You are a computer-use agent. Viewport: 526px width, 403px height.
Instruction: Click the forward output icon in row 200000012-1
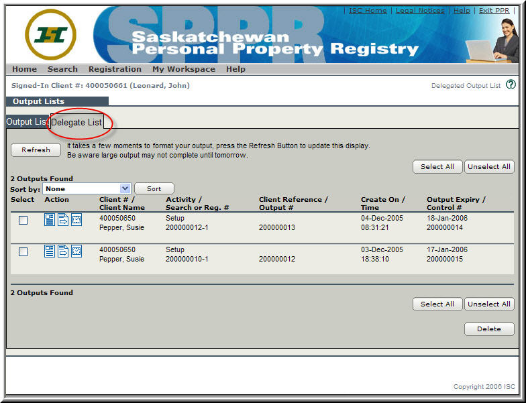click(63, 220)
